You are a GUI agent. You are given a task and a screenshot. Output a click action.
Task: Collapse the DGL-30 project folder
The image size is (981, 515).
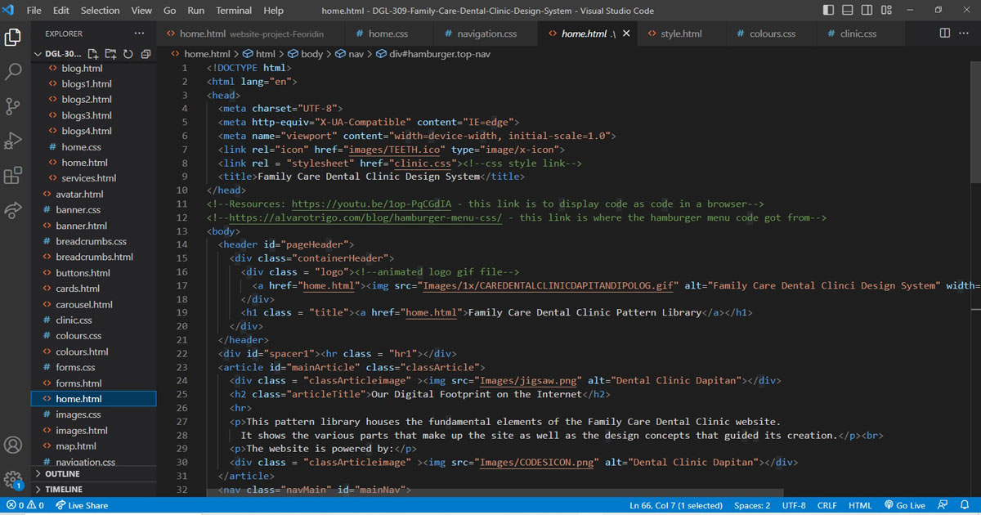pyautogui.click(x=38, y=54)
